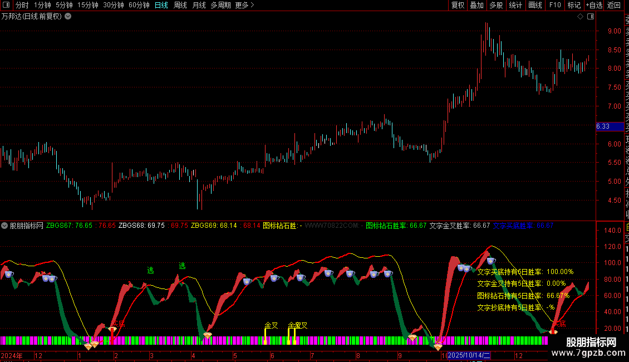Image resolution: width=629 pixels, height=362 pixels.
Task: Click the ZBGS68: 69.75 value
Action: (x=141, y=226)
